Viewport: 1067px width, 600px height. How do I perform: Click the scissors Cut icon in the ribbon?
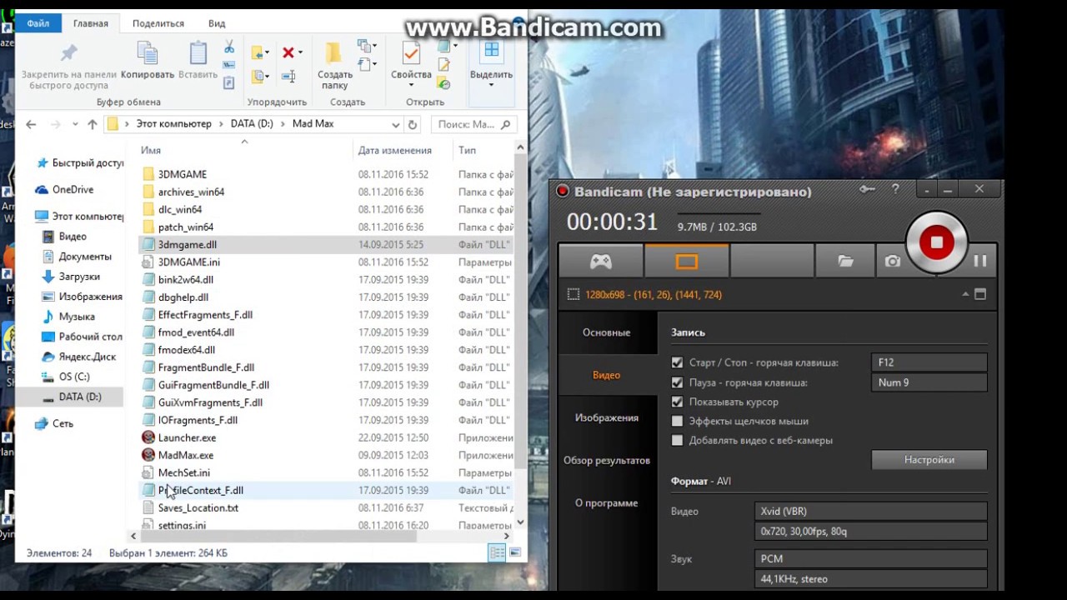[x=228, y=47]
